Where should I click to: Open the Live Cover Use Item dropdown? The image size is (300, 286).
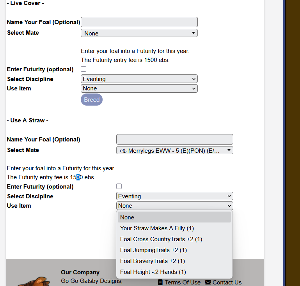tap(139, 88)
